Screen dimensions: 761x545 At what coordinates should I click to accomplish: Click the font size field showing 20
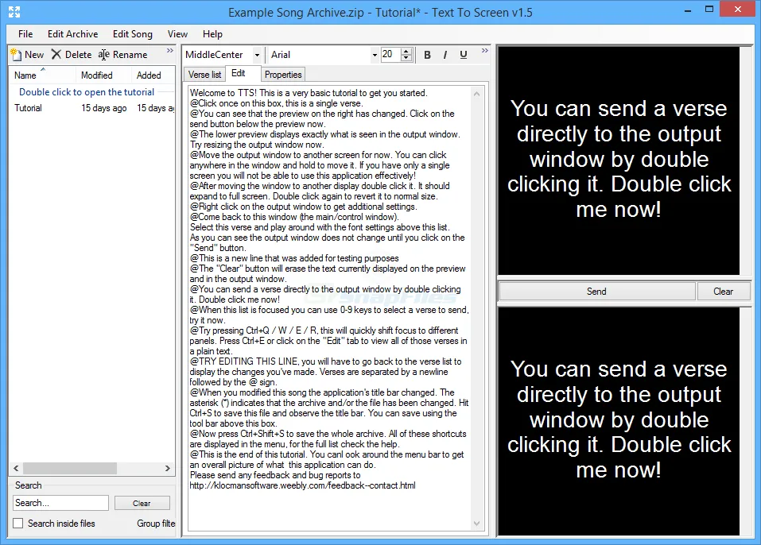(x=390, y=54)
